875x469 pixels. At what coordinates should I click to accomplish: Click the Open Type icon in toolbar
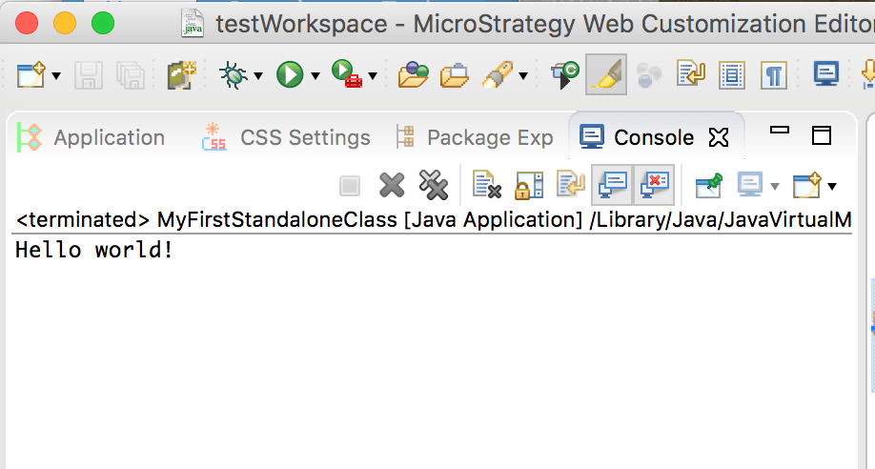click(x=412, y=74)
